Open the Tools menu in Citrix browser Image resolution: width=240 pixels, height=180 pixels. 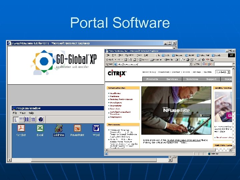coord(139,55)
